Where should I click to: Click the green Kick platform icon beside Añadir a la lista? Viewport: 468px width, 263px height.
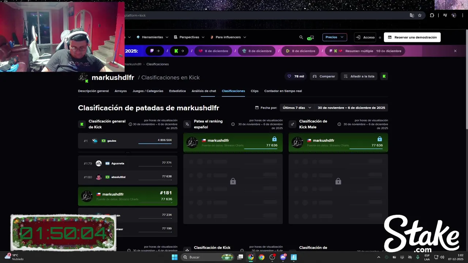coord(384,76)
